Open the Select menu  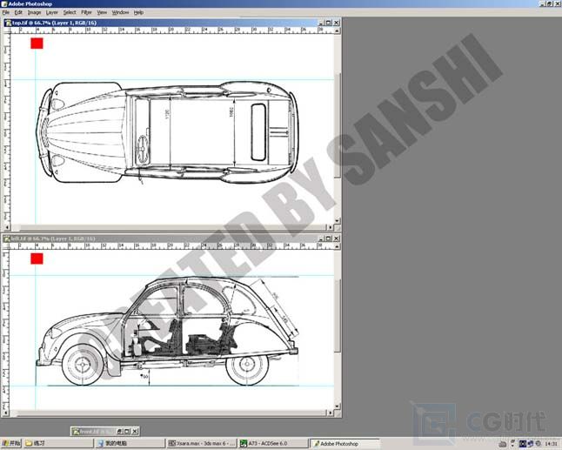pyautogui.click(x=70, y=12)
